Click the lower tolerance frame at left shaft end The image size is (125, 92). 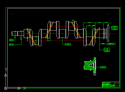click(x=11, y=44)
